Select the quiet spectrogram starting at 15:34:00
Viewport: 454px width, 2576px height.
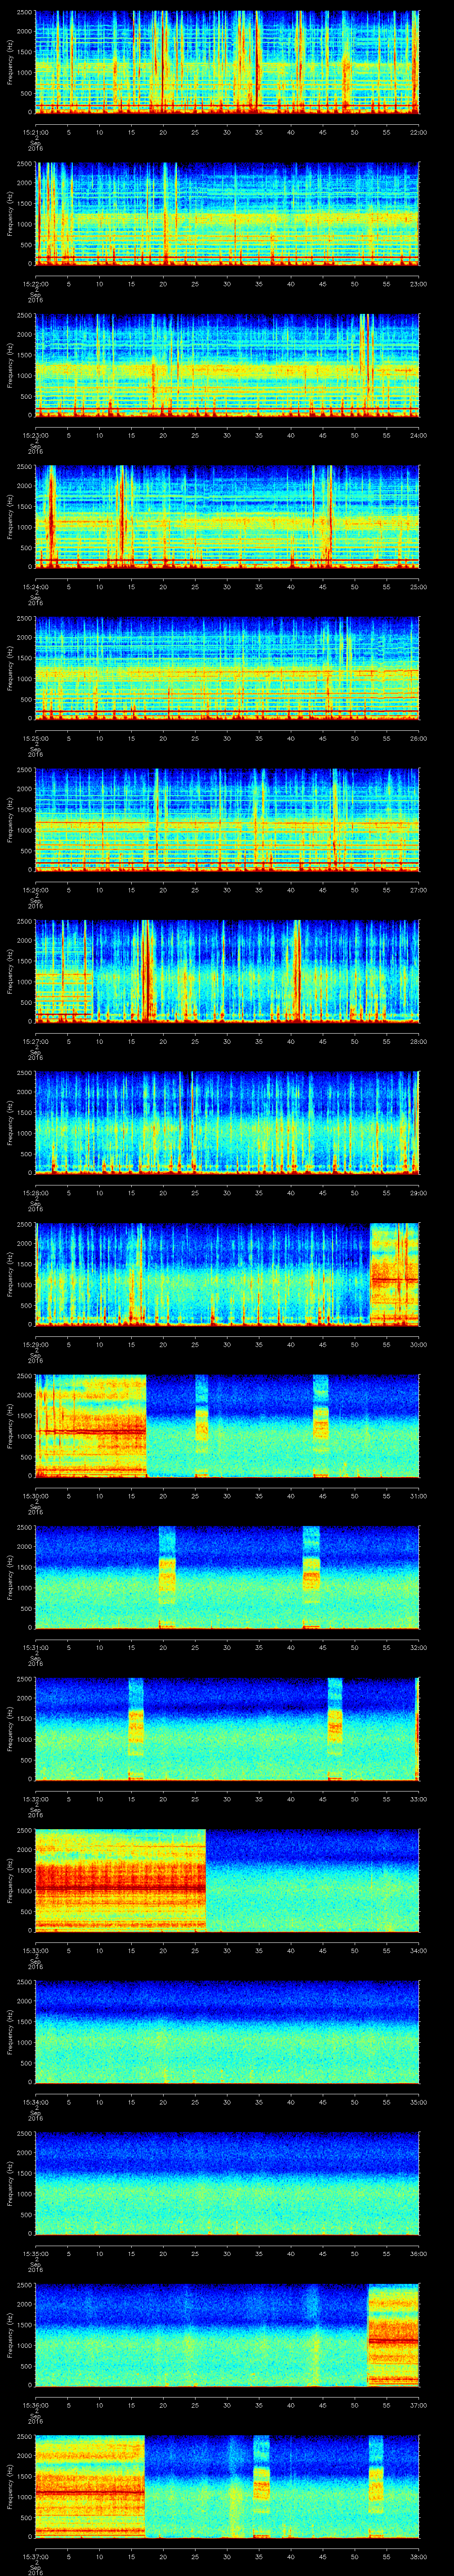click(x=227, y=2031)
